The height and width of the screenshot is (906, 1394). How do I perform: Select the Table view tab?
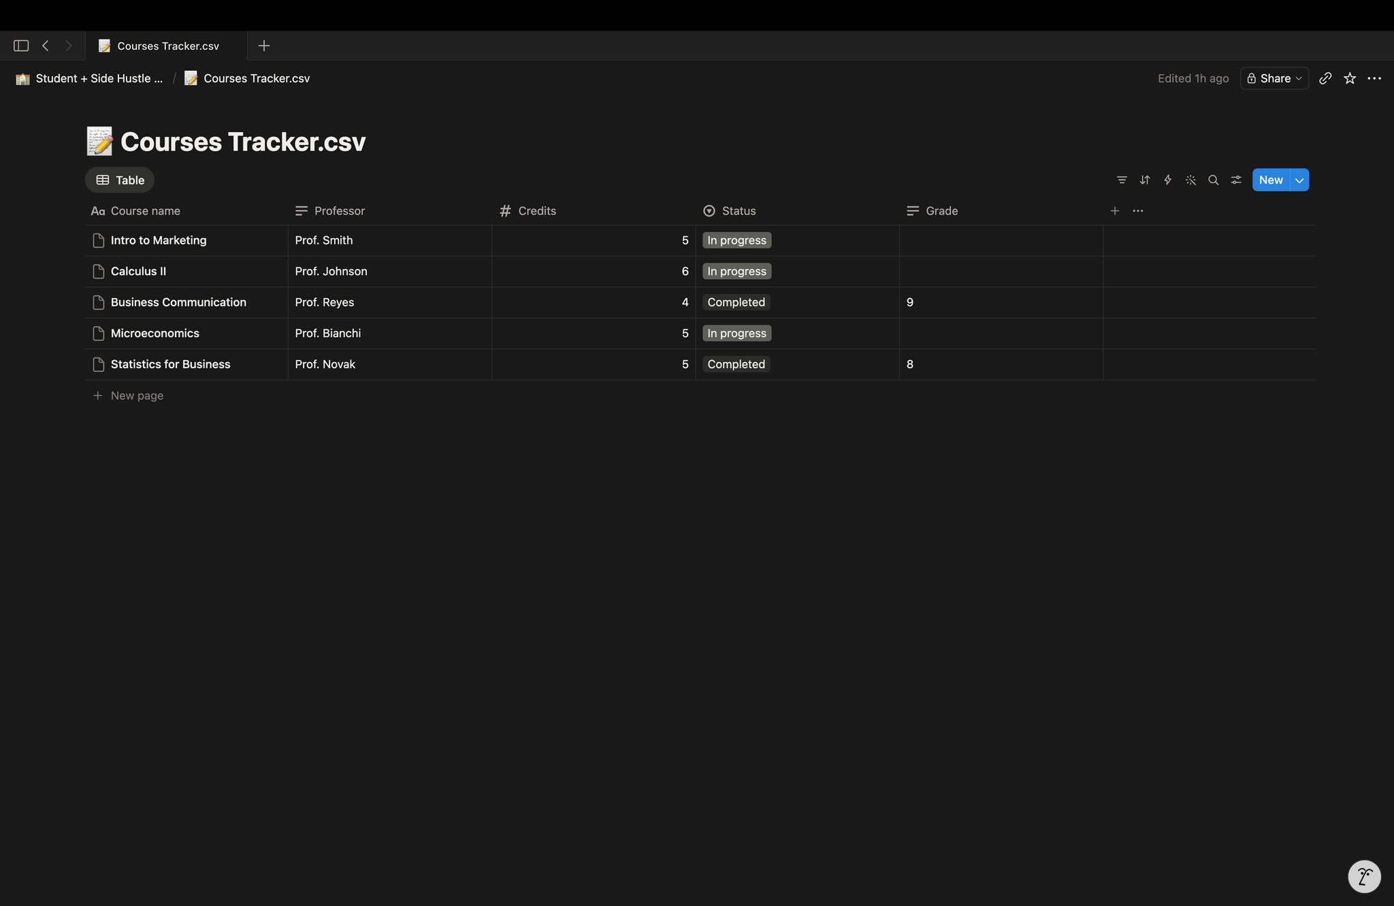click(120, 180)
